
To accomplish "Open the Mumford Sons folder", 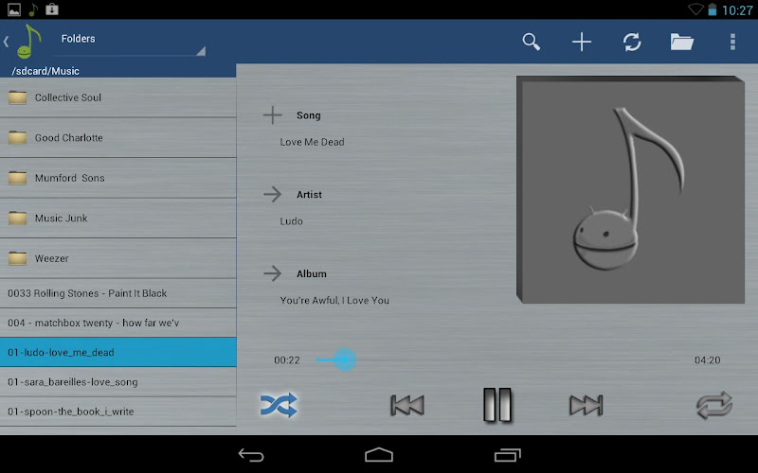I will [117, 178].
